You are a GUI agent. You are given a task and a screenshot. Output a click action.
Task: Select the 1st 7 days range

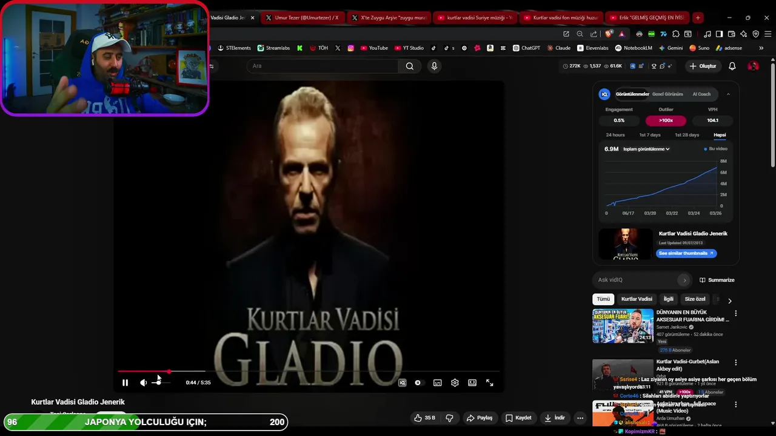click(650, 135)
